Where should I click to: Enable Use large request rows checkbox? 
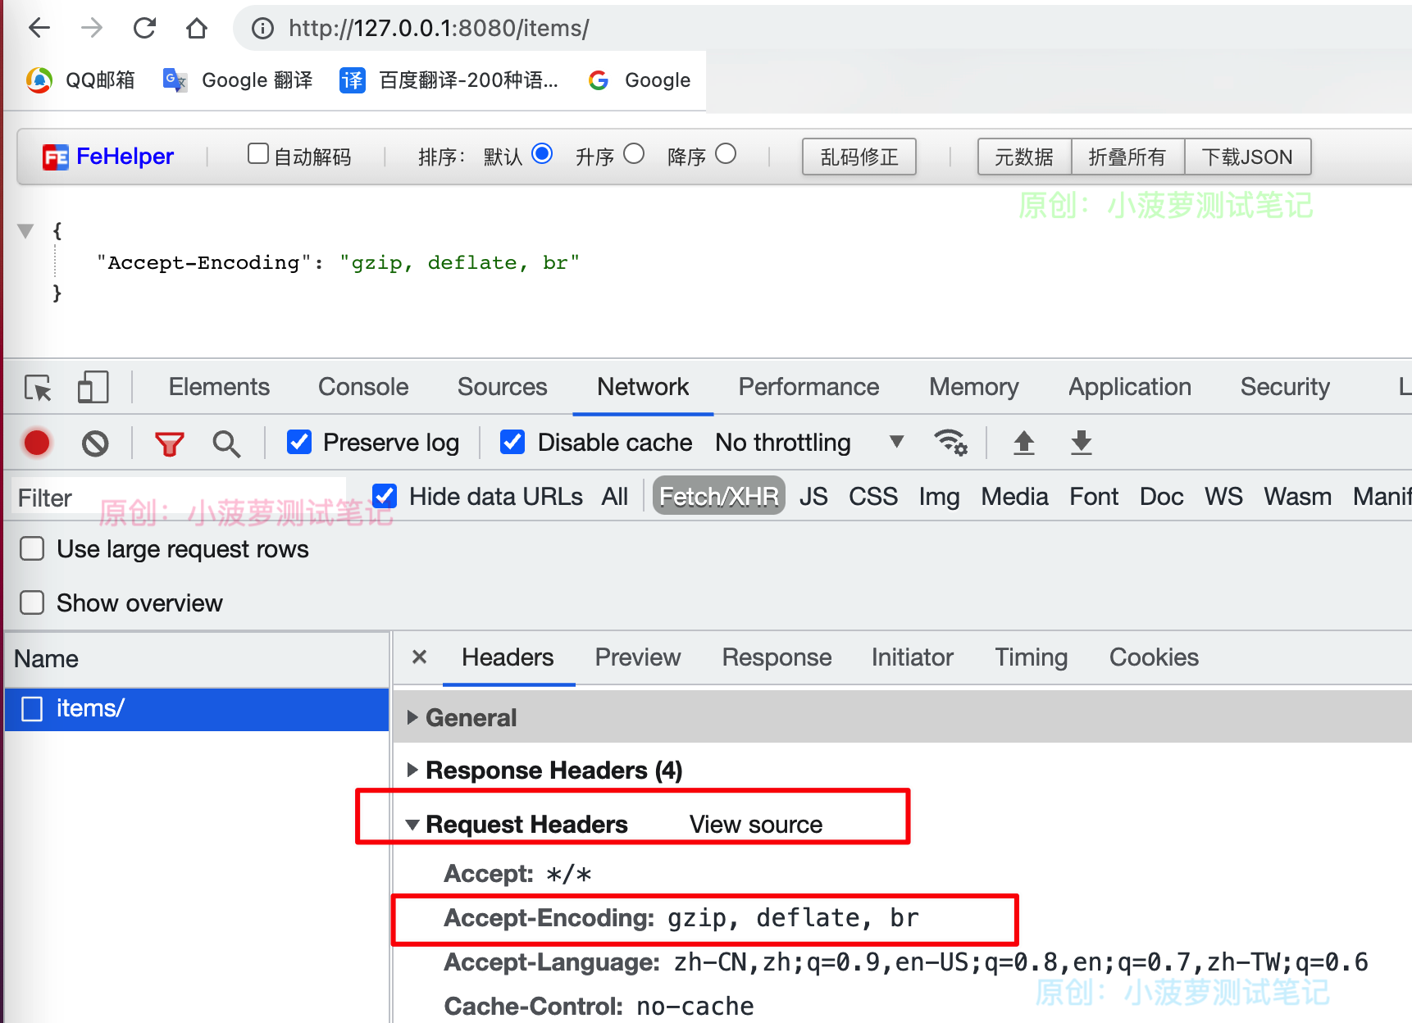pyautogui.click(x=32, y=548)
